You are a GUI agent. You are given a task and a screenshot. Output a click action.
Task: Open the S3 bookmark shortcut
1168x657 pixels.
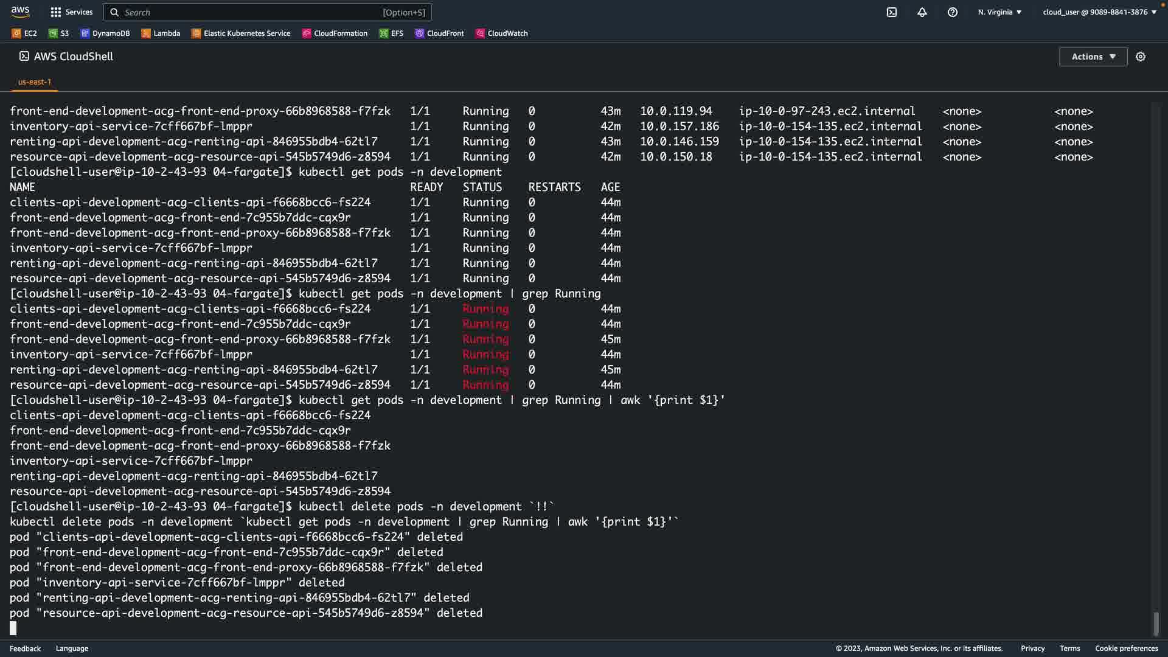[x=58, y=33]
